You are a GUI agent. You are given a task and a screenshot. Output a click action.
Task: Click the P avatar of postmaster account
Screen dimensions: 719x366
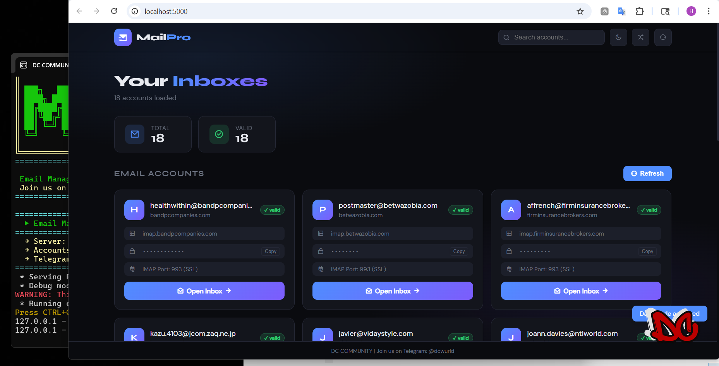click(x=323, y=210)
